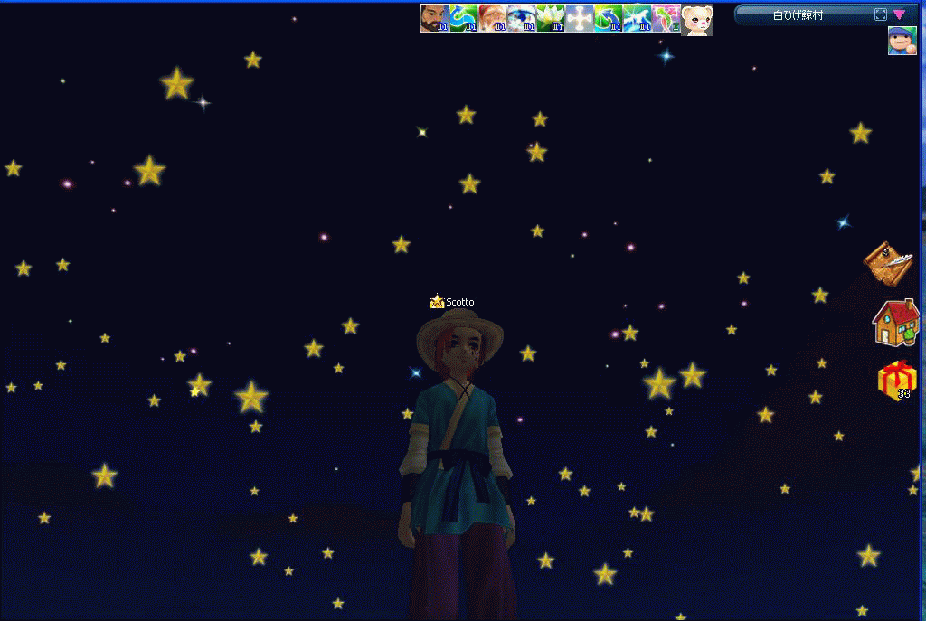Viewport: 926px width, 621px height.
Task: Select the white lotus flower buff icon
Action: (550, 18)
